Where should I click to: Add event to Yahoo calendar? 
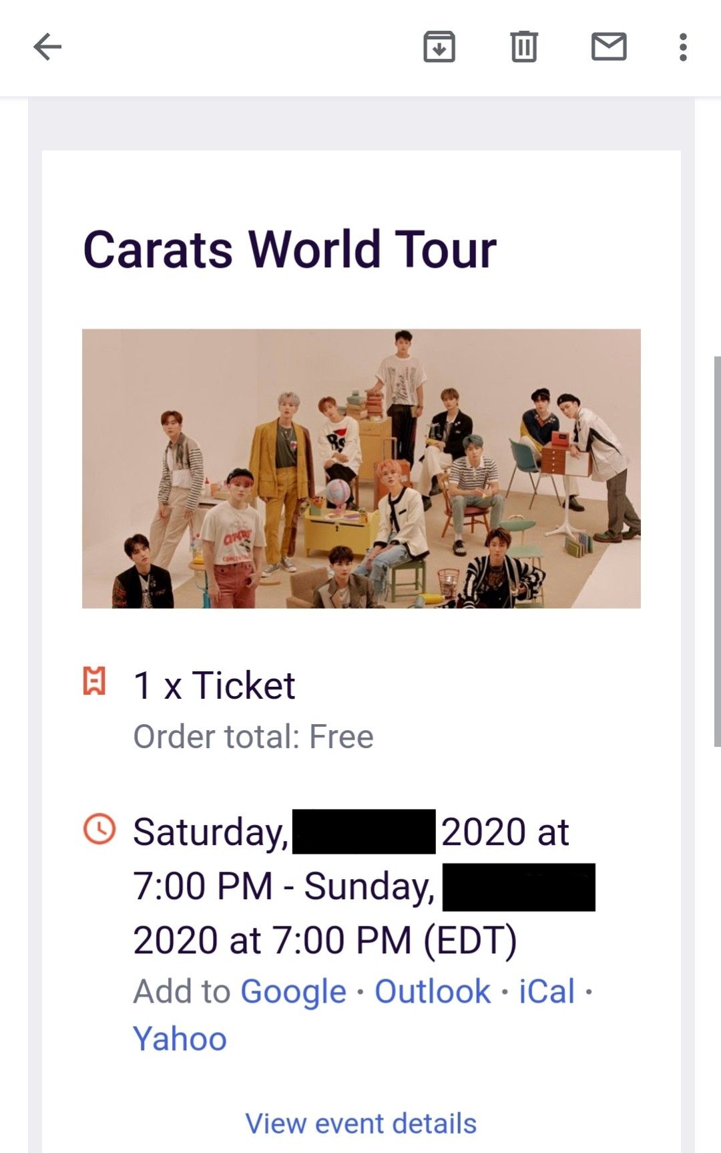[x=180, y=1039]
